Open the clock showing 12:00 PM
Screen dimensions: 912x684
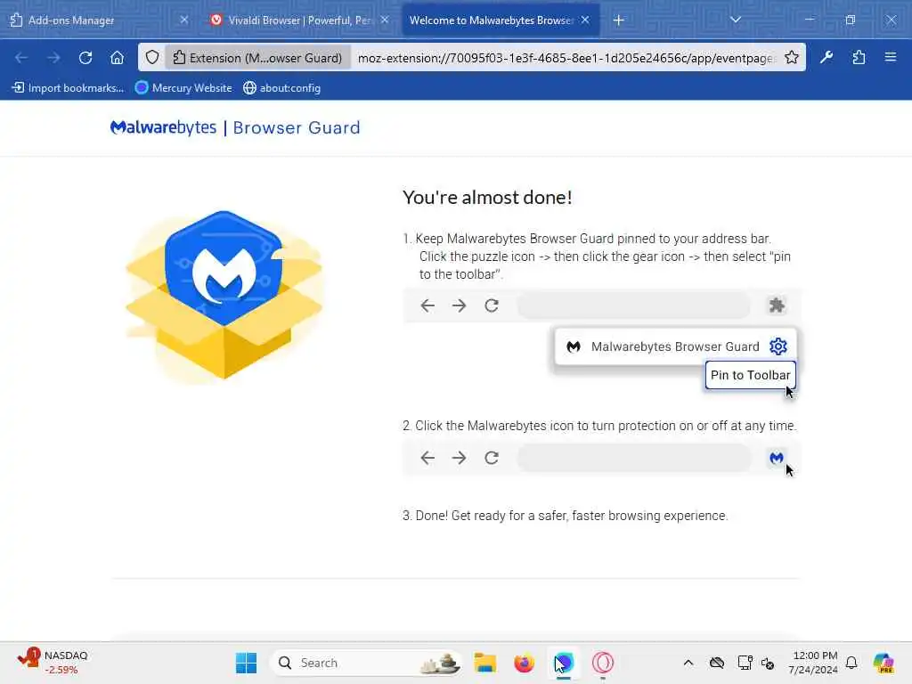(813, 663)
